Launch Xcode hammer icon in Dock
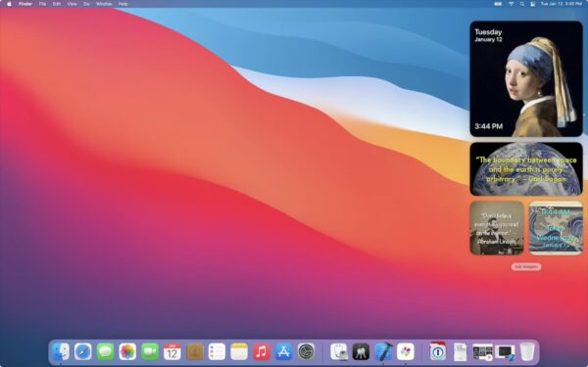The height and width of the screenshot is (367, 588). (383, 352)
